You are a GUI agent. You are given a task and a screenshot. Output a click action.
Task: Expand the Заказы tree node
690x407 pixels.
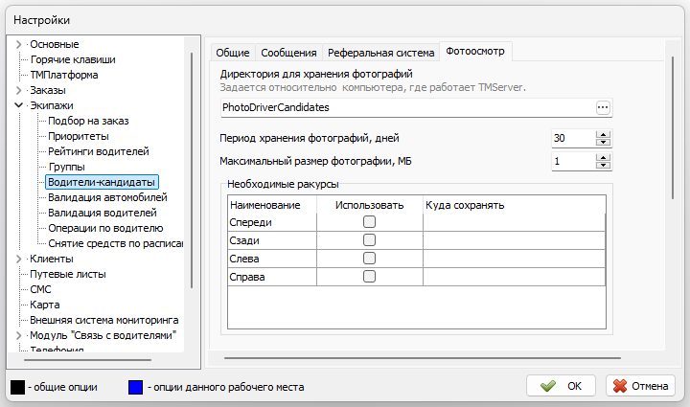[19, 90]
